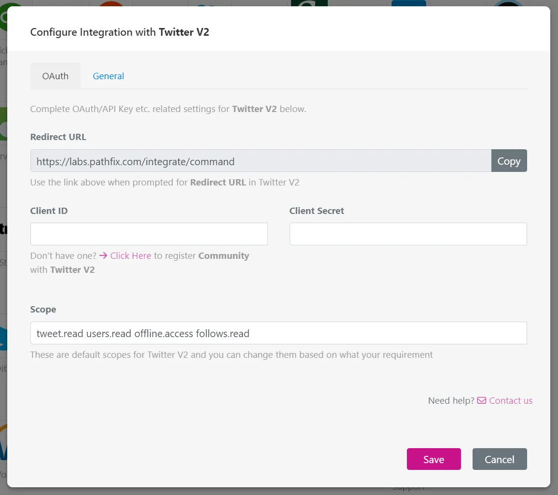
Task: Focus the Client ID input
Action: [149, 234]
